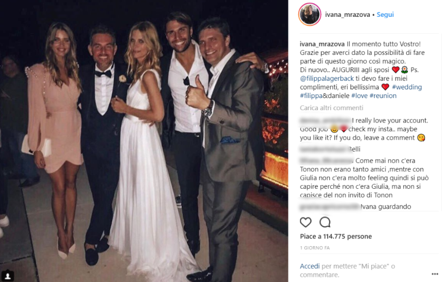This screenshot has height=282, width=442.
Task: Open ivana_mrazova username in header
Action: coord(347,15)
